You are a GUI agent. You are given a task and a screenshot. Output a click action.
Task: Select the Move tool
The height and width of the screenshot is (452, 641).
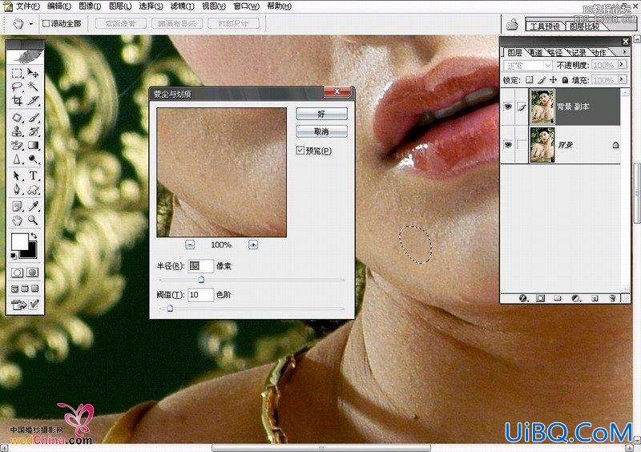pyautogui.click(x=33, y=73)
